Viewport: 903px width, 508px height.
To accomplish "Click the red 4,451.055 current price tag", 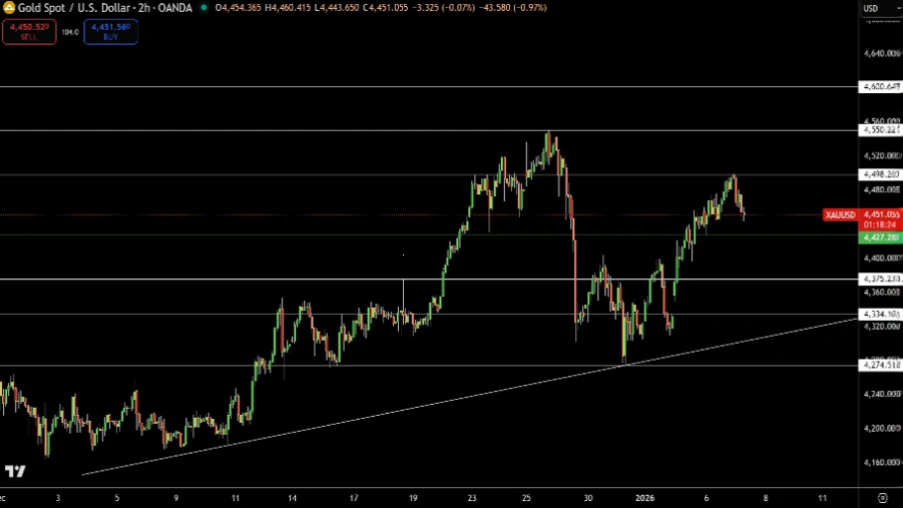I will tap(880, 214).
